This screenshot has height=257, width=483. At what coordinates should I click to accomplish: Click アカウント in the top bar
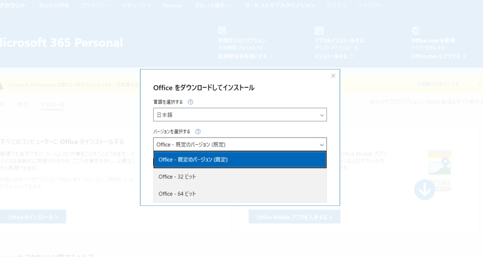(13, 5)
